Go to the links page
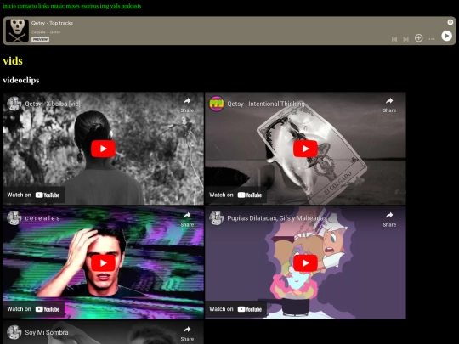The width and height of the screenshot is (459, 344). pos(43,6)
